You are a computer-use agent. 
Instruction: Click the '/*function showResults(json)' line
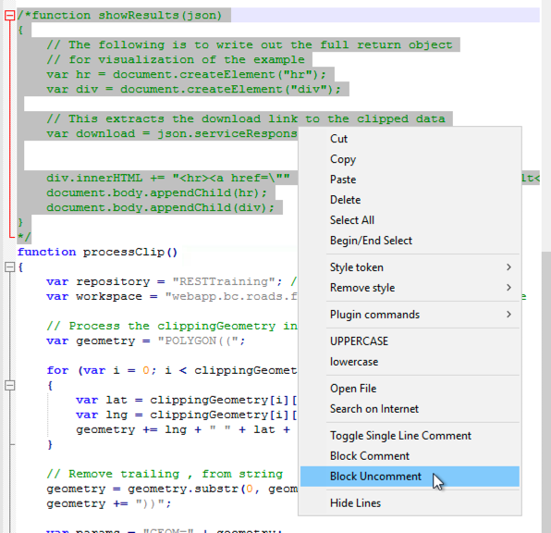tap(120, 16)
